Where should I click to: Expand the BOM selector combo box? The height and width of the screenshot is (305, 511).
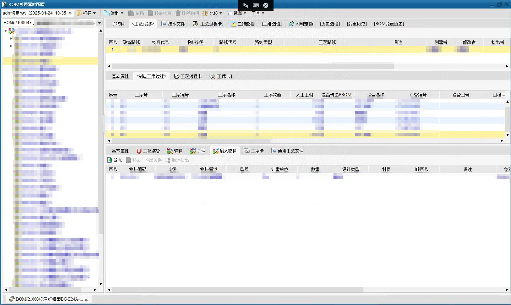pyautogui.click(x=99, y=23)
